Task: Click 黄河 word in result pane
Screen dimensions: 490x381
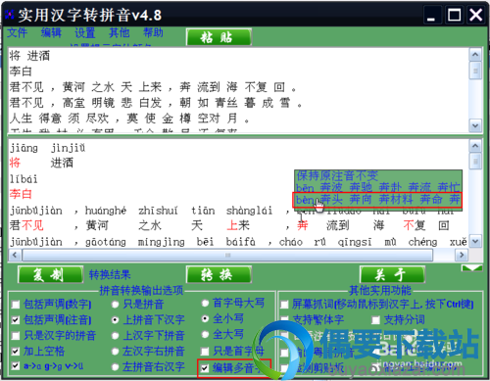Action: click(x=97, y=225)
